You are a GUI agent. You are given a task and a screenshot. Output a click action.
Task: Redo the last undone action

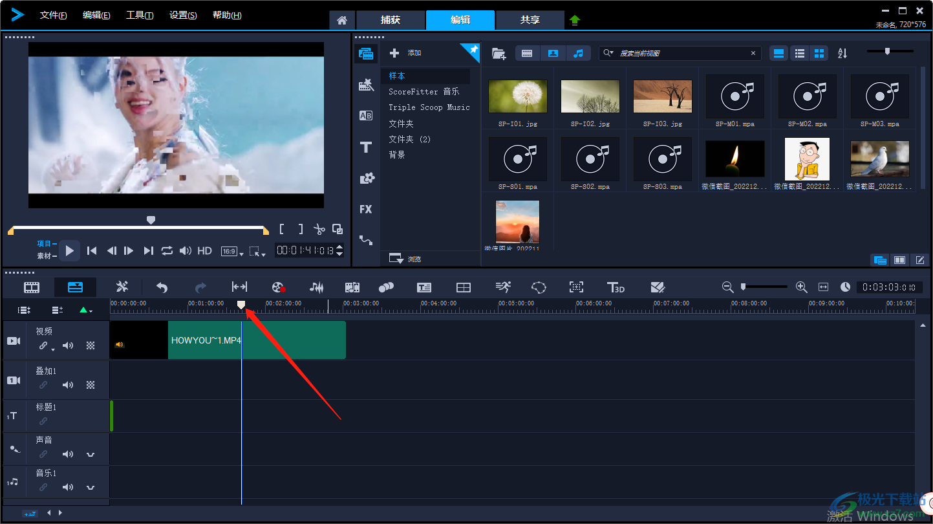(x=200, y=287)
